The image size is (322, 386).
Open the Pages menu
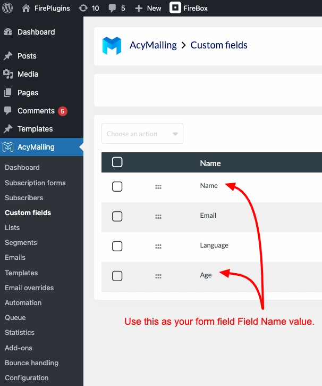click(x=28, y=93)
